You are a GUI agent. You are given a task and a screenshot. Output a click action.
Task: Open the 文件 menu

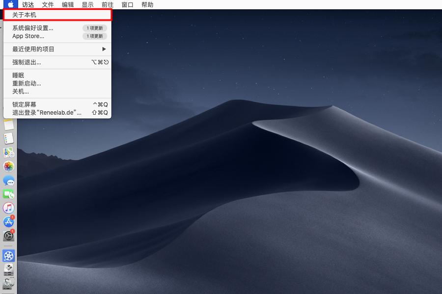(x=48, y=4)
